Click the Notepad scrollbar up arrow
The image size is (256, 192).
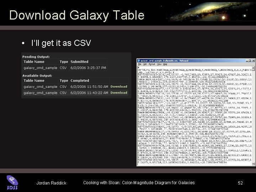(x=253, y=68)
